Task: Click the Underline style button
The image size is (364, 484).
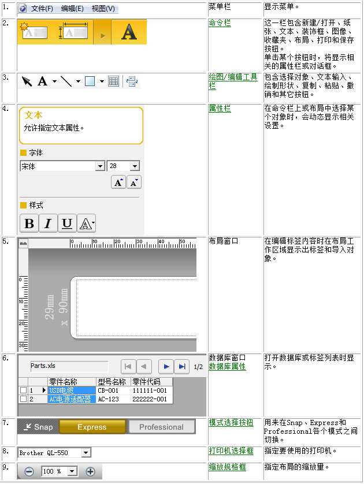Action: (x=67, y=224)
